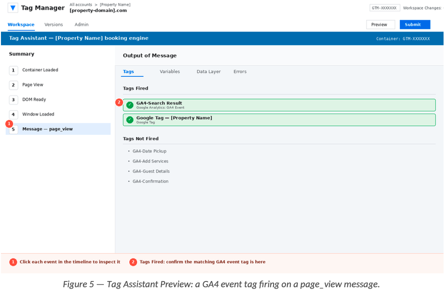The width and height of the screenshot is (445, 293).
Task: Select step 3 number badge DOM Ready
Action: [13, 100]
